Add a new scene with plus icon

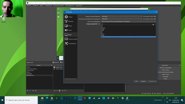pos(28,90)
